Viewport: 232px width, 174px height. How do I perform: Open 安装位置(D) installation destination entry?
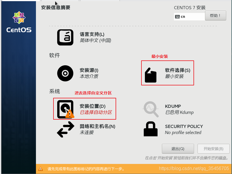(x=96, y=109)
